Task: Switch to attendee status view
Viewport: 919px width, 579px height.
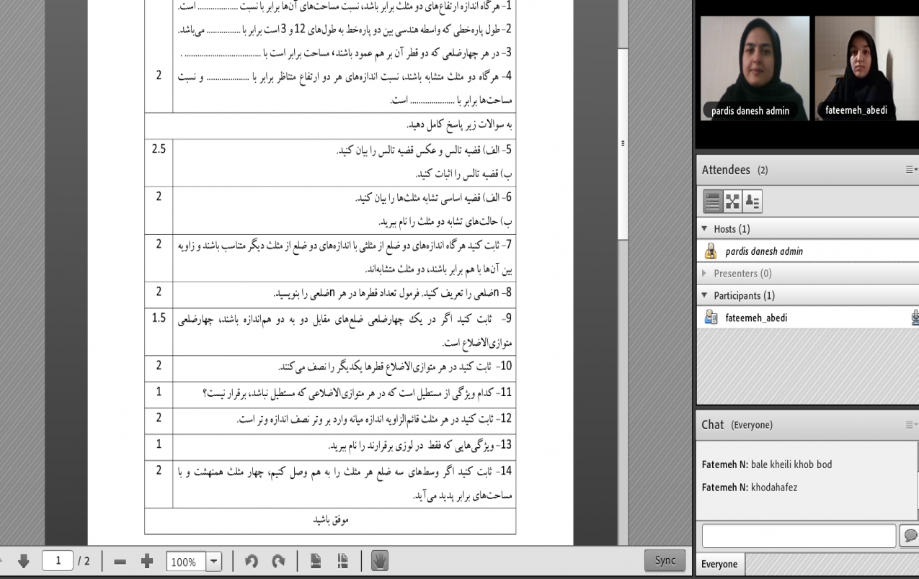Action: pos(752,203)
